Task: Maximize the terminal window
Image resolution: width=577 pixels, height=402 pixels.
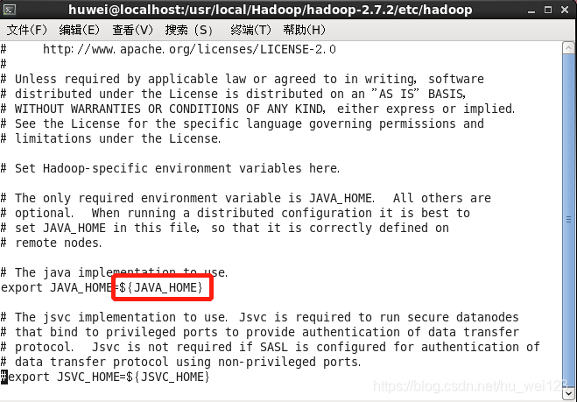Action: click(548, 10)
